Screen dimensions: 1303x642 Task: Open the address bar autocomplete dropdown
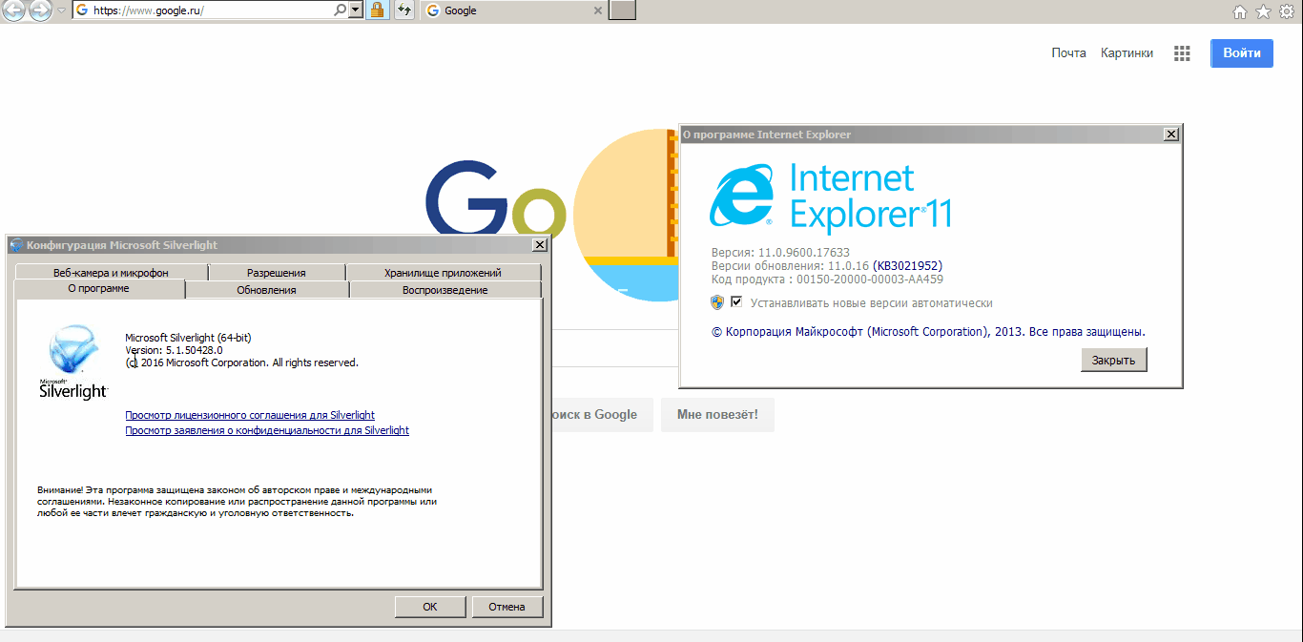(x=356, y=10)
